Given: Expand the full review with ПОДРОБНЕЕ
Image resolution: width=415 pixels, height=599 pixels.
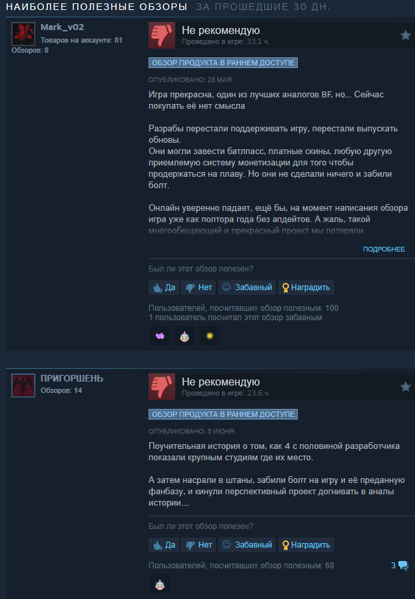Looking at the screenshot, I should [x=384, y=249].
